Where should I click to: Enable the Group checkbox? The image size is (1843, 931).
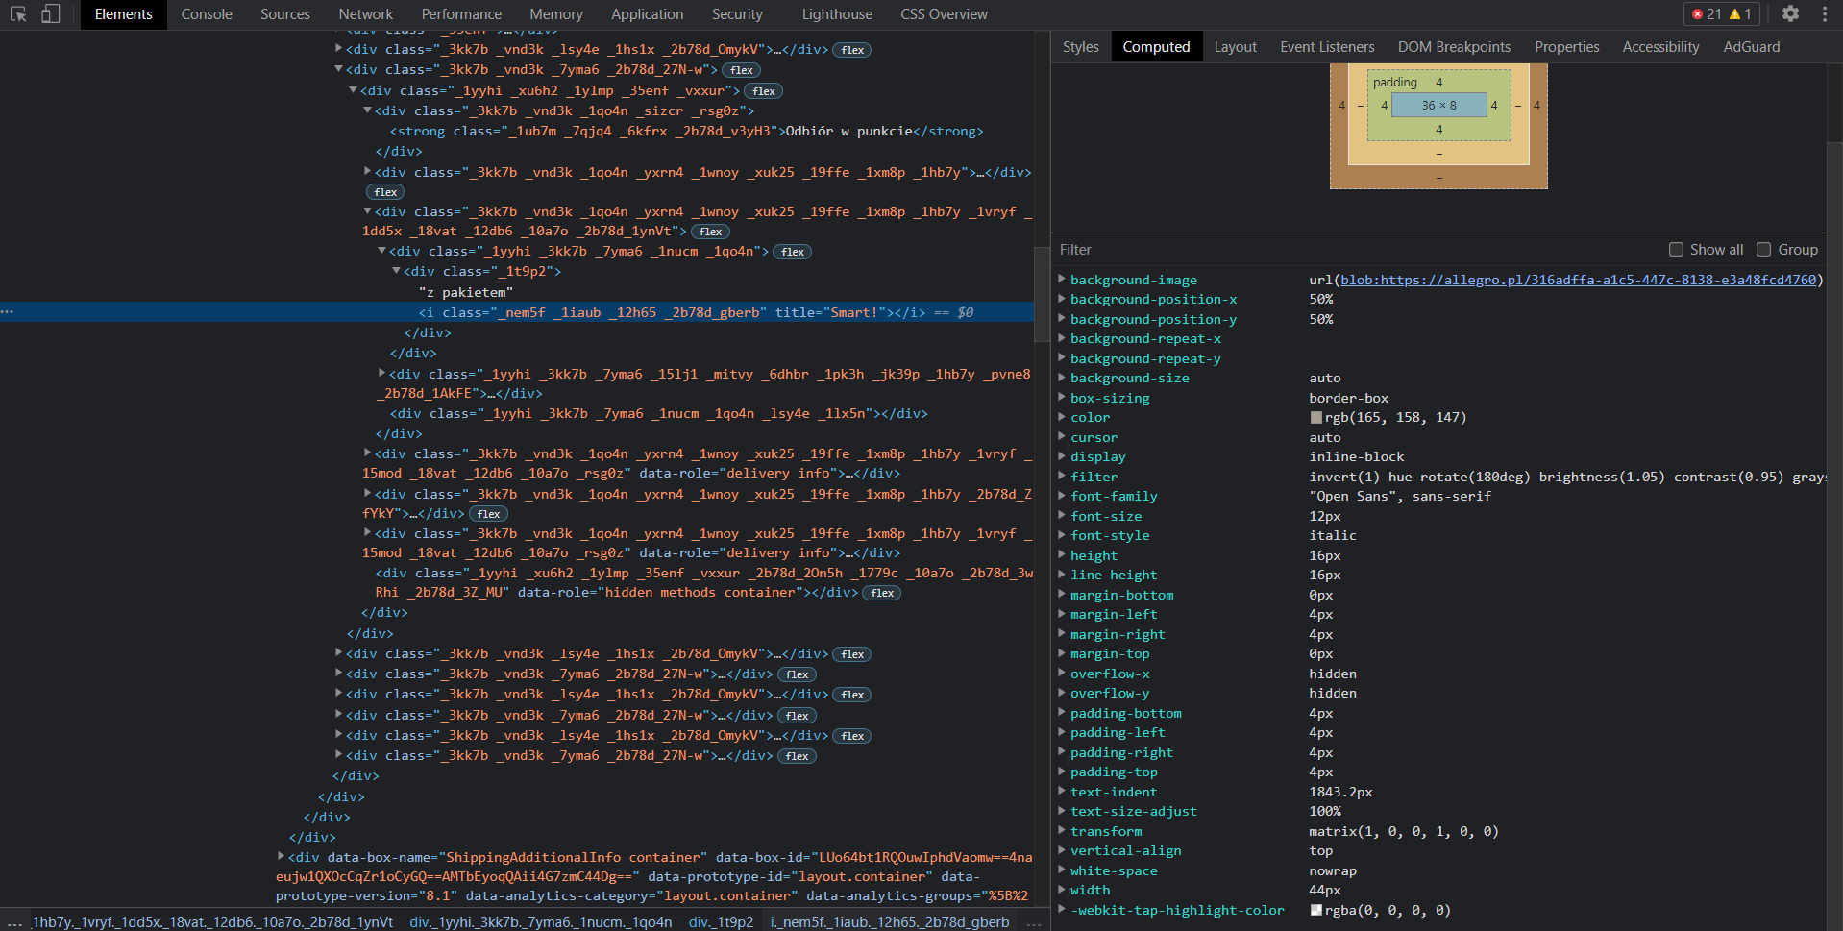[x=1764, y=249]
